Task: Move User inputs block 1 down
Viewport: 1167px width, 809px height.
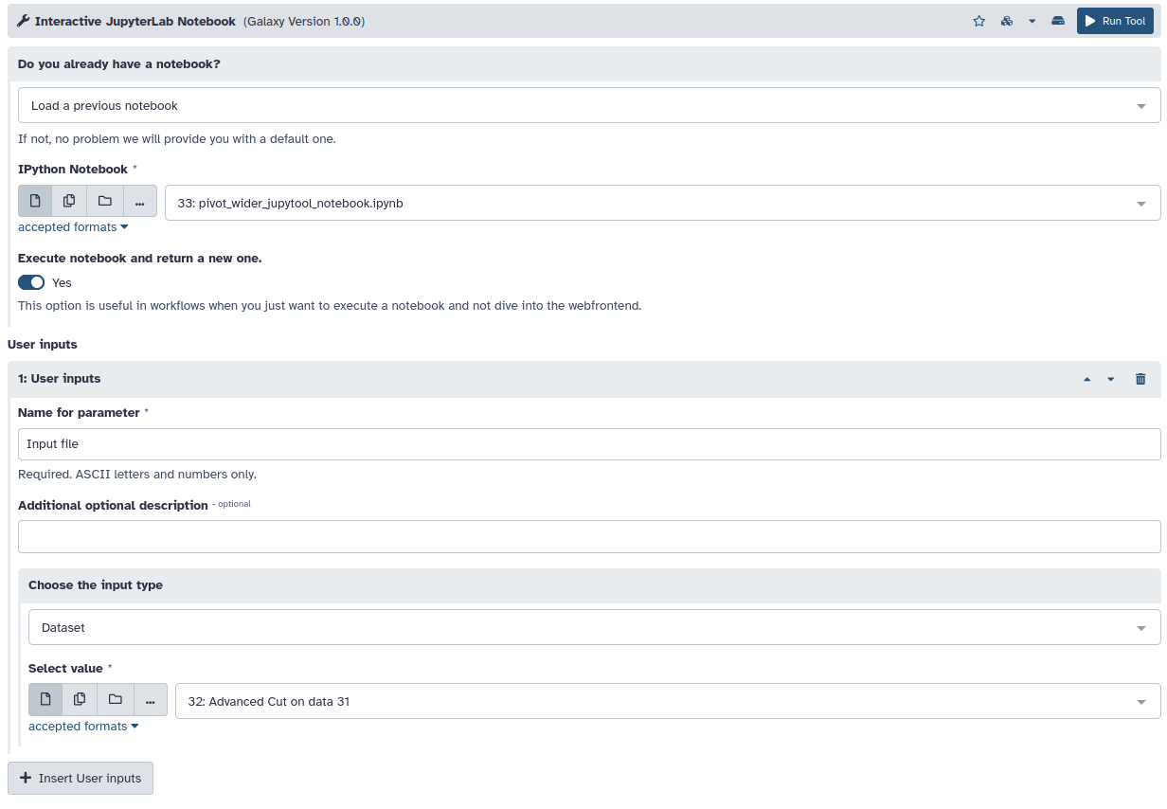Action: [x=1111, y=379]
